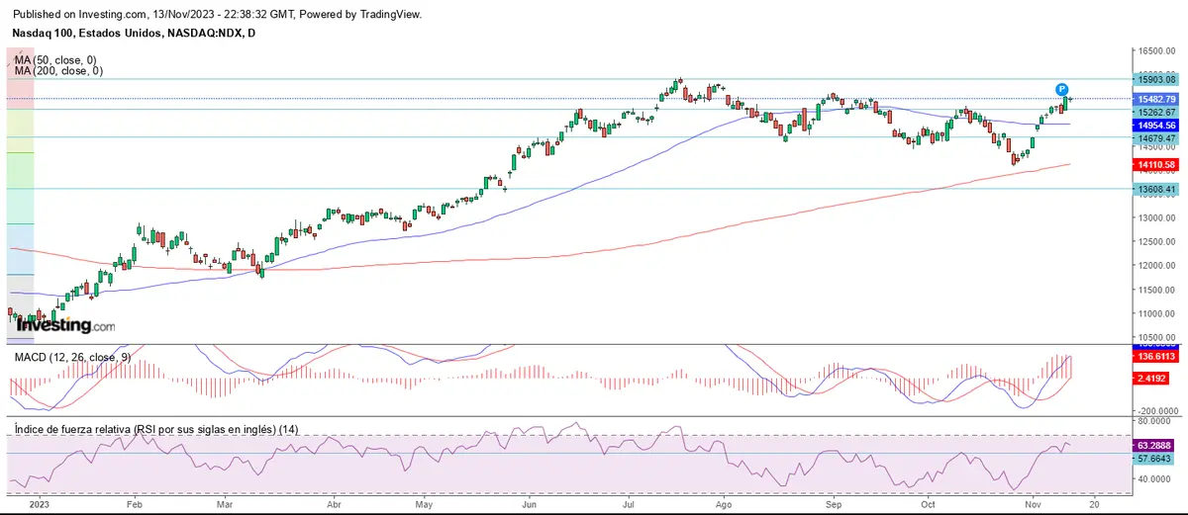
Task: Click the 15262.67 level price label
Action: coord(1155,112)
